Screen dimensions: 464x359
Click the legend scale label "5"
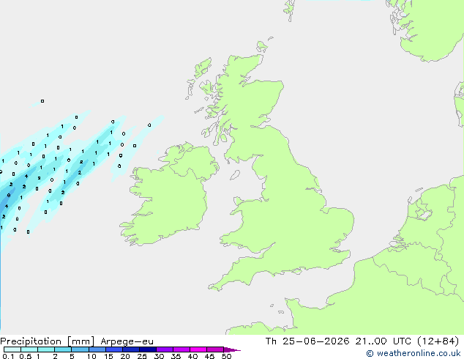pyautogui.click(x=72, y=356)
